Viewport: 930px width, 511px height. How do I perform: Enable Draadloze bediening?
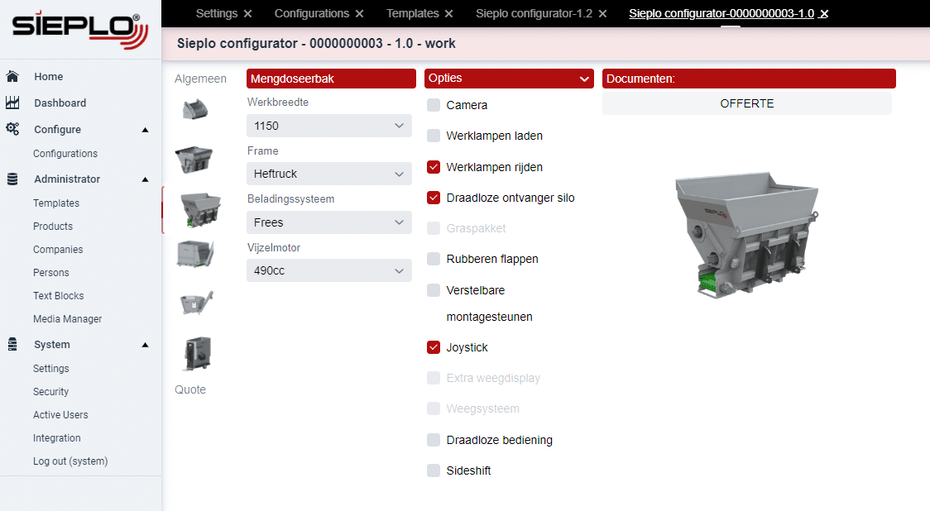(x=434, y=440)
